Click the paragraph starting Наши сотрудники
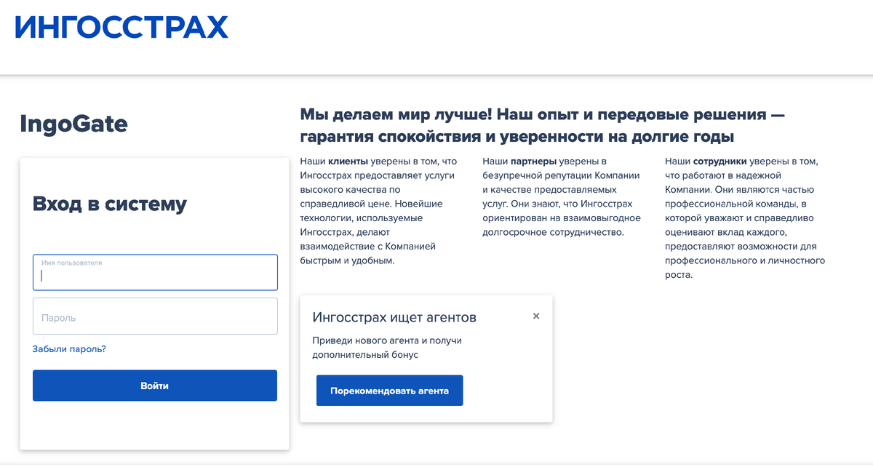873x467 pixels. (x=745, y=218)
